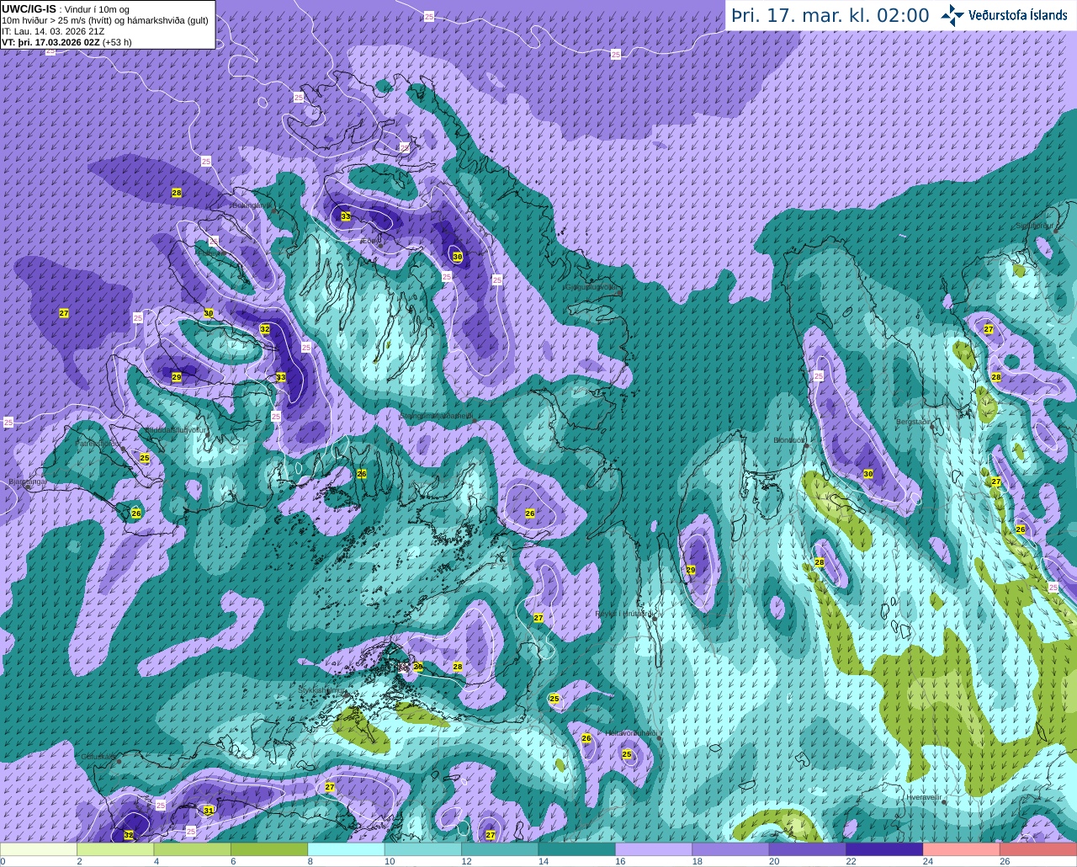Viewport: 1077px width, 867px height.
Task: Click the Reykir í Hrútafirði station label
Action: (624, 614)
